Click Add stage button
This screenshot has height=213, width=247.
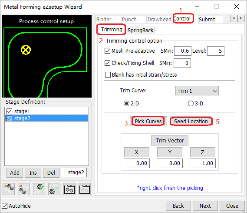pyautogui.click(x=15, y=172)
